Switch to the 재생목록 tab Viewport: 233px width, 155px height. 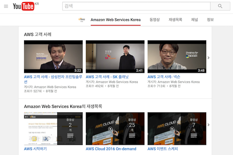click(176, 20)
